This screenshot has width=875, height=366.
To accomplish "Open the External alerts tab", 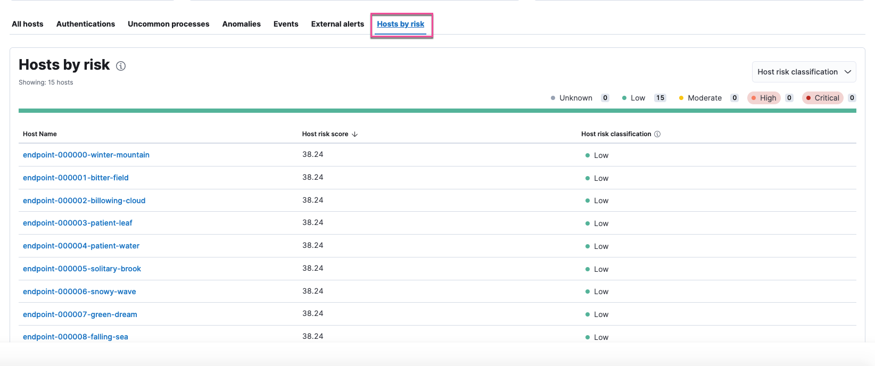I will 337,24.
